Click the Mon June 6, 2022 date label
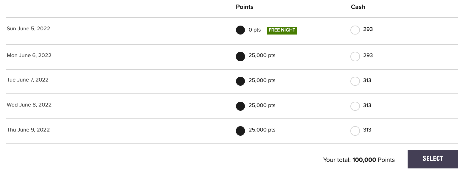This screenshot has height=172, width=466. point(29,56)
